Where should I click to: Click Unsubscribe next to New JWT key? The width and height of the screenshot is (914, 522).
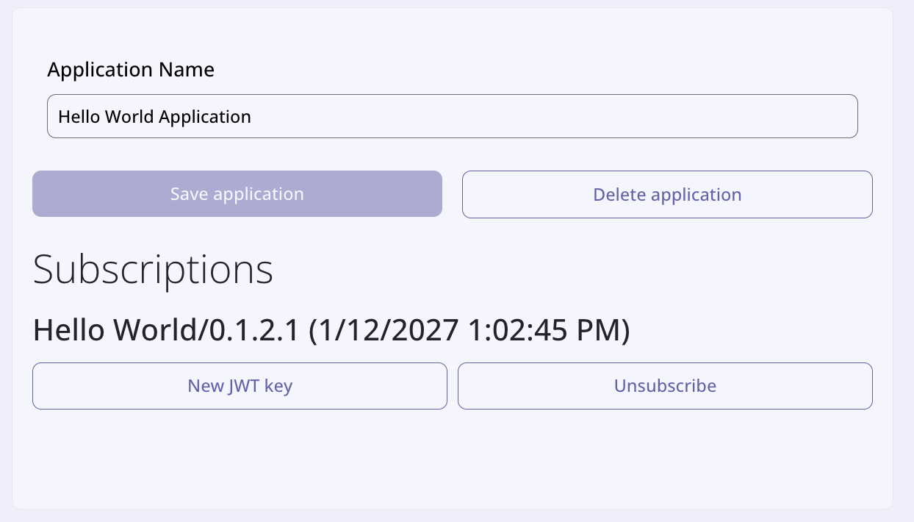[x=664, y=385]
